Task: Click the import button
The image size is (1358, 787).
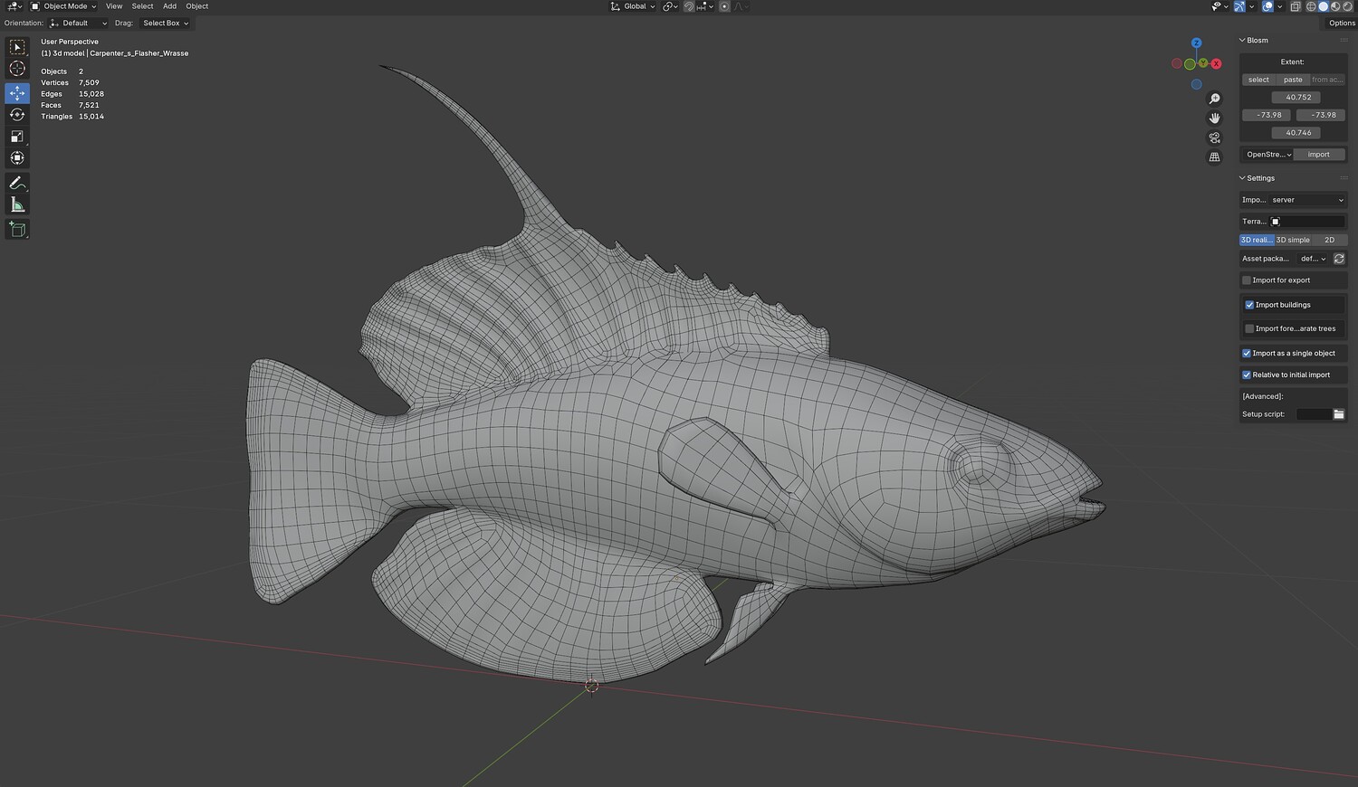Action: point(1318,155)
